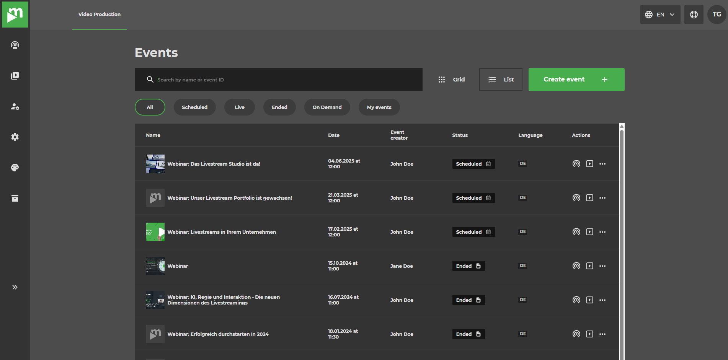Click Ended status badge for 15.10.2024 Webinar

click(468, 266)
